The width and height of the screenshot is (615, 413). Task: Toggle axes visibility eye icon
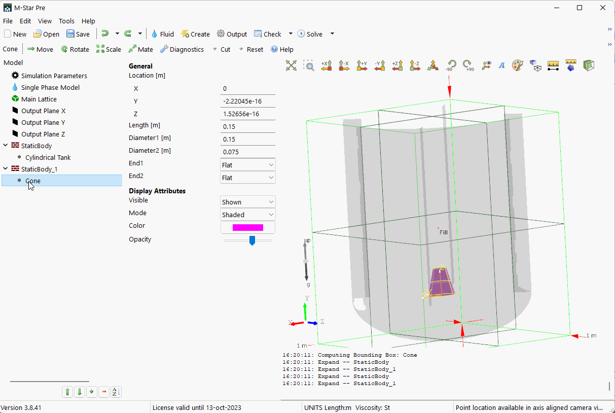486,65
